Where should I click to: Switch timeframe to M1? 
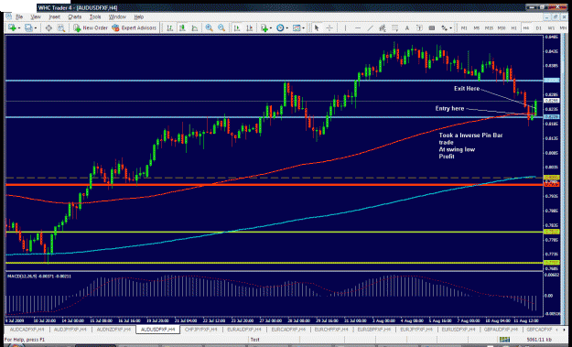tap(464, 27)
